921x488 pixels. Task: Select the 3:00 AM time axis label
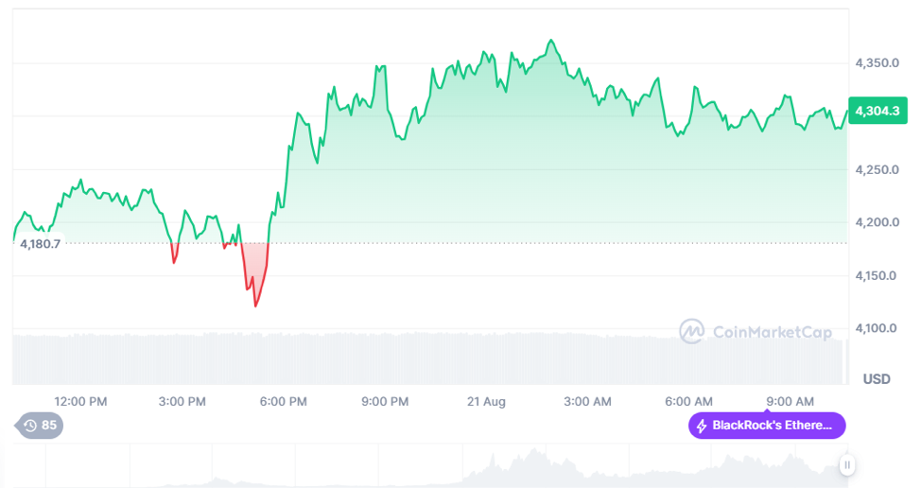point(587,401)
